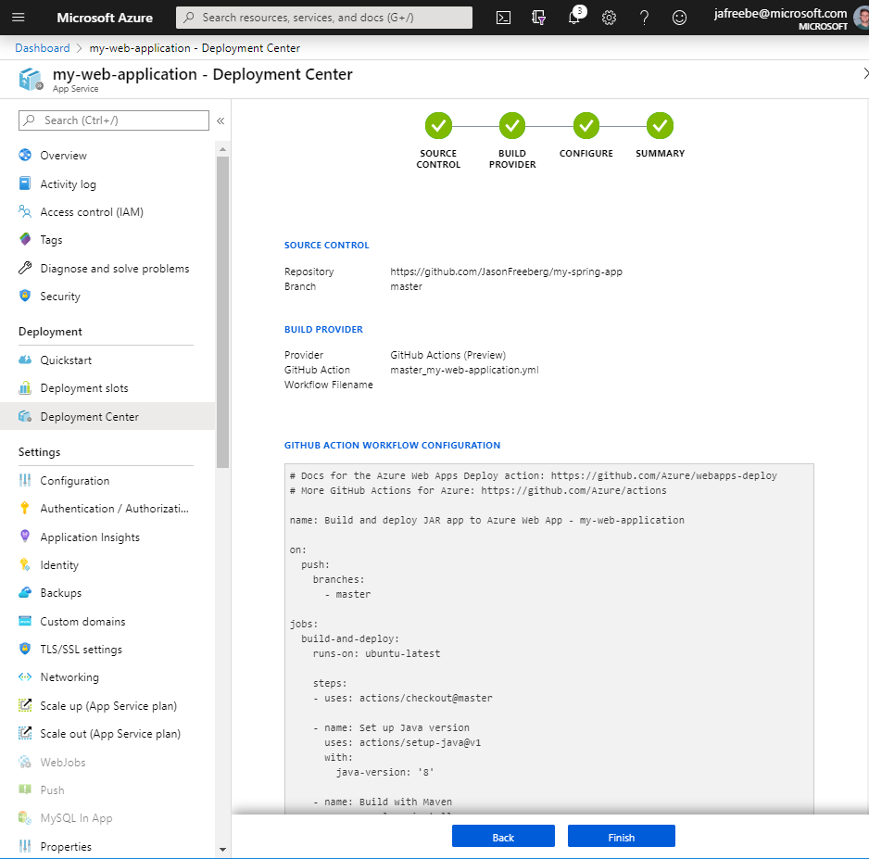This screenshot has width=869, height=859.
Task: Open the portal hamburger menu
Action: 19,18
